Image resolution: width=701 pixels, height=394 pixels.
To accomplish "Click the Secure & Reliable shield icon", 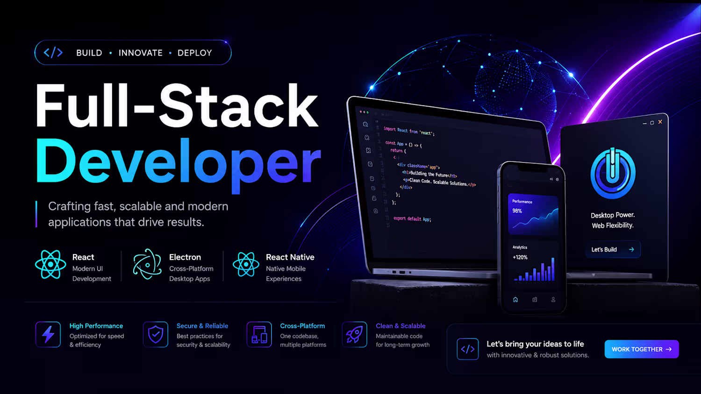I will tap(156, 334).
